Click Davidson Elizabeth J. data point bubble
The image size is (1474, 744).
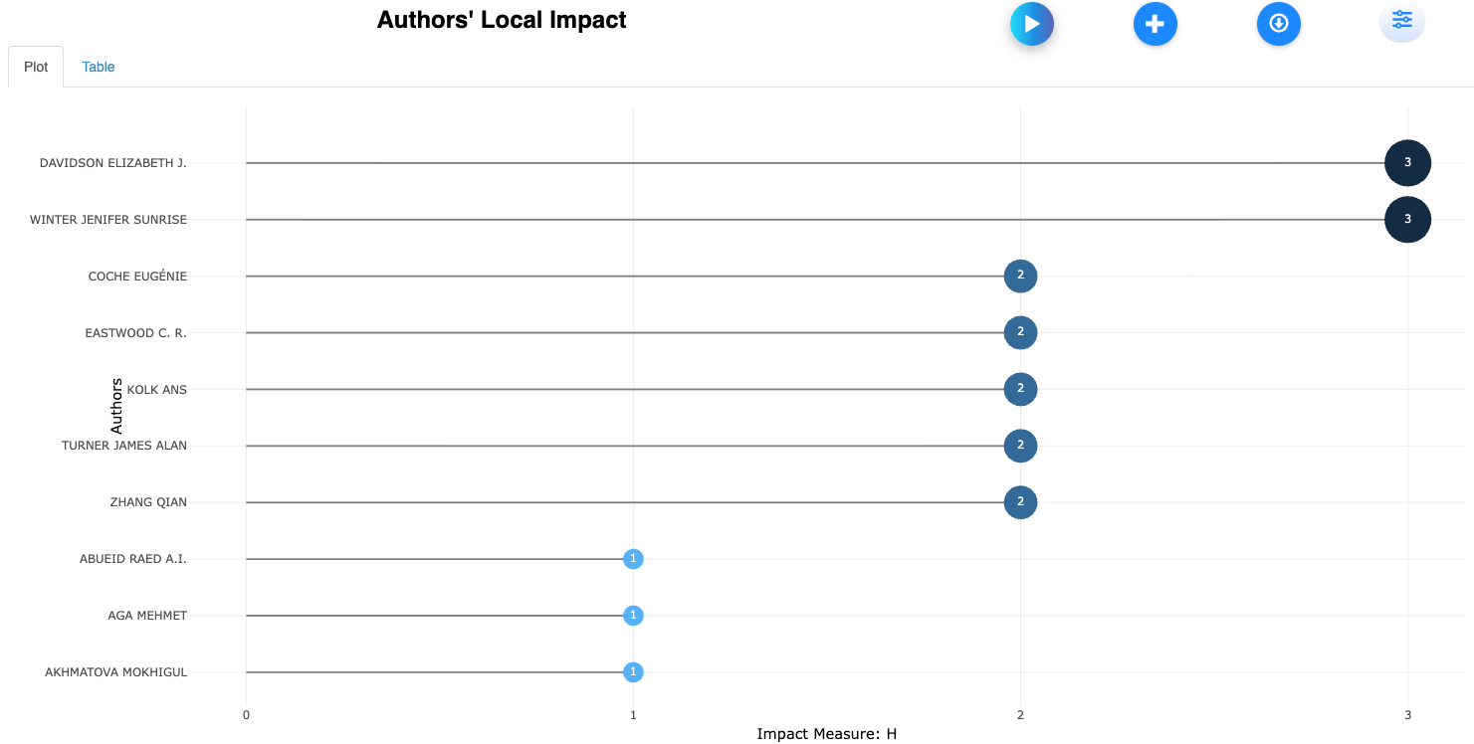coord(1406,163)
